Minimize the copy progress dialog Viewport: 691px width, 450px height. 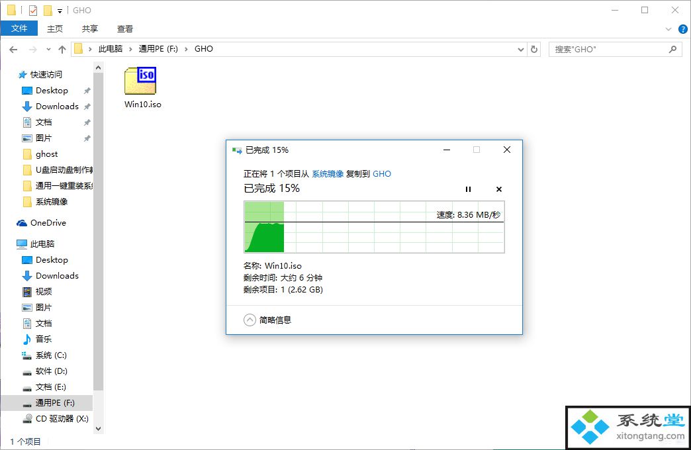click(447, 150)
